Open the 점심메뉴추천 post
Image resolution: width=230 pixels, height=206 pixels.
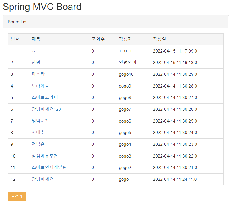point(45,156)
